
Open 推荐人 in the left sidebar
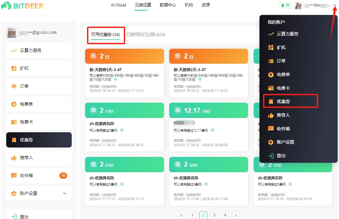(39, 158)
